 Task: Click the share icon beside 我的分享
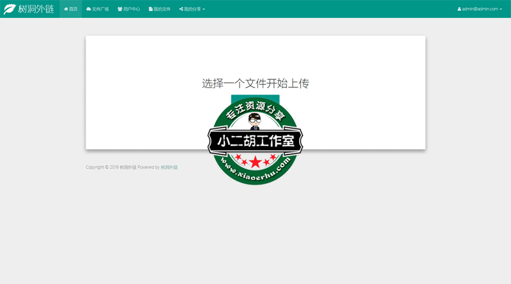(x=181, y=9)
